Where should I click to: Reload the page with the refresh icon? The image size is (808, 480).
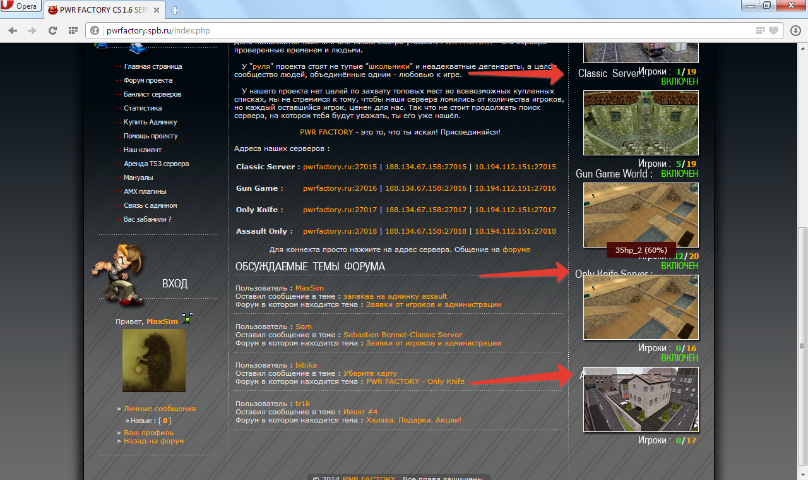click(53, 30)
